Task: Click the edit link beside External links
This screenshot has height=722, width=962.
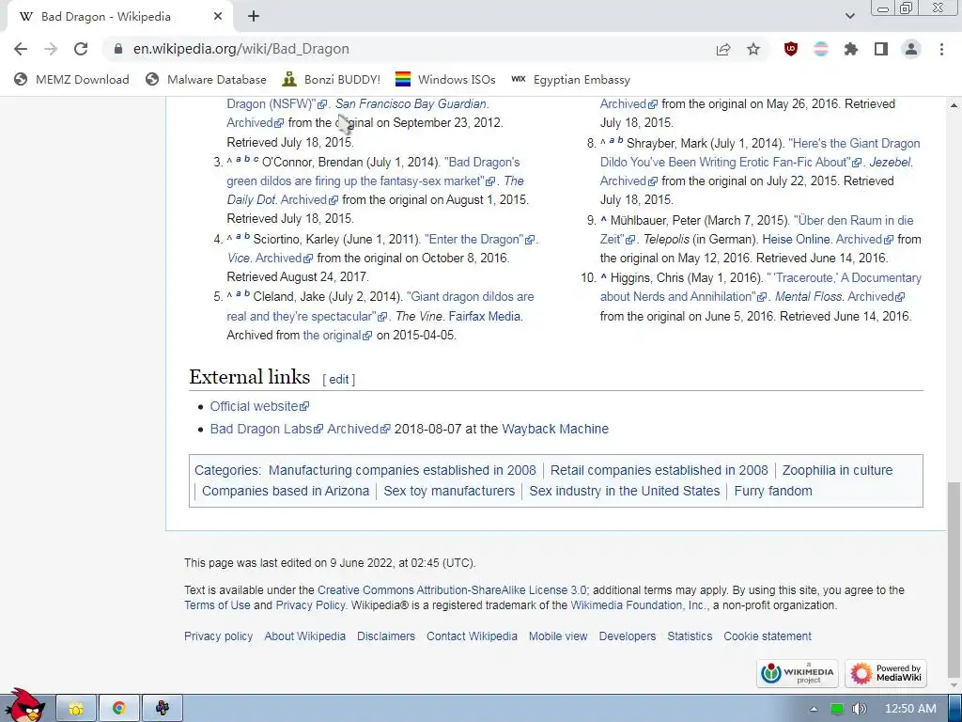Action: tap(338, 380)
